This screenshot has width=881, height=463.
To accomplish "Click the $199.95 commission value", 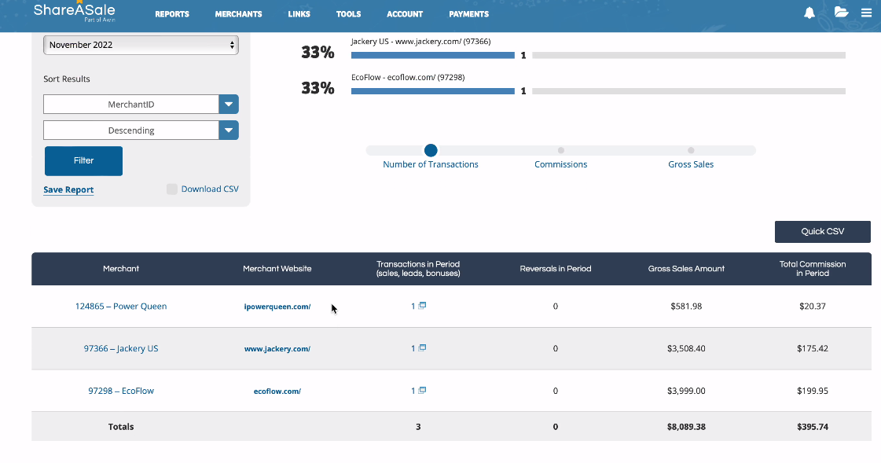I will click(813, 391).
